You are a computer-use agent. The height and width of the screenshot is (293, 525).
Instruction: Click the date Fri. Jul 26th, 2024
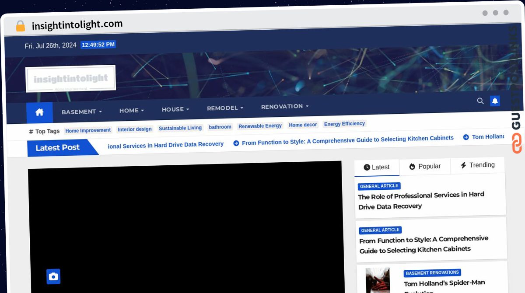50,45
